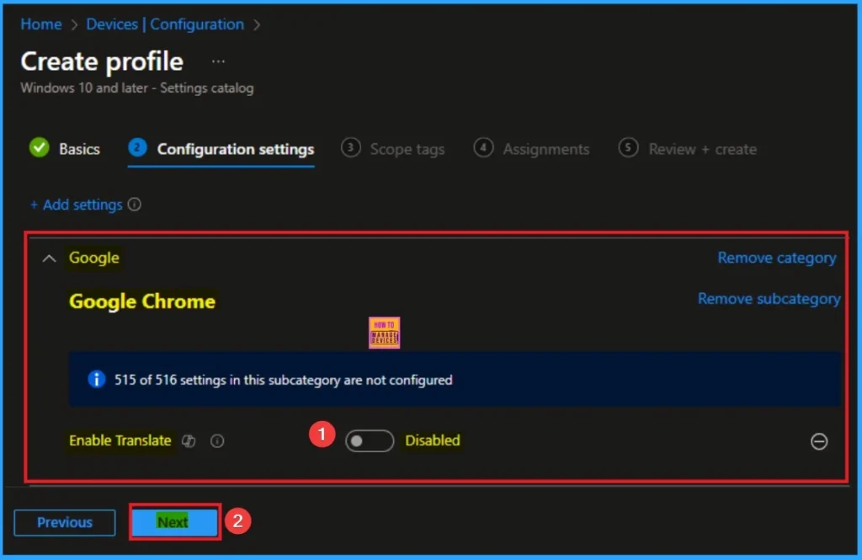Toggle the Enable Translate switch
Screen dimensions: 862x560
tap(370, 440)
